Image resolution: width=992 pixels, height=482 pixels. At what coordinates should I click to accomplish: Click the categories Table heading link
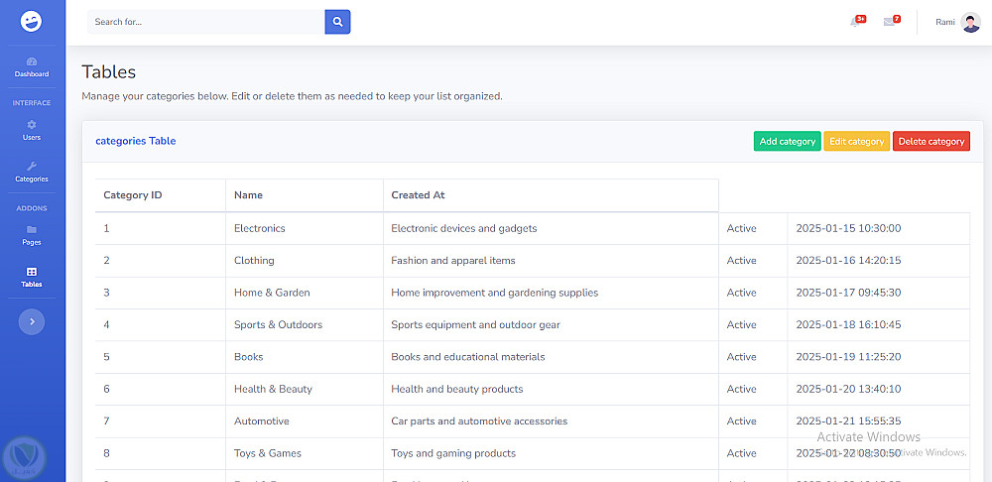[135, 141]
